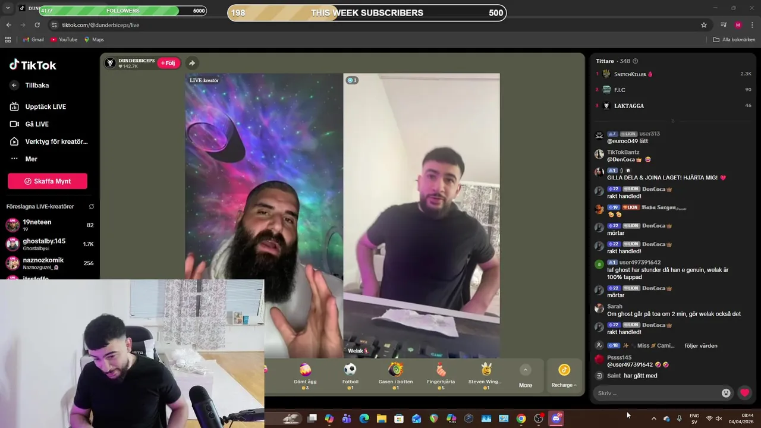The image size is (761, 428).
Task: Open suggested creator 19neteen
Action: [x=49, y=225]
